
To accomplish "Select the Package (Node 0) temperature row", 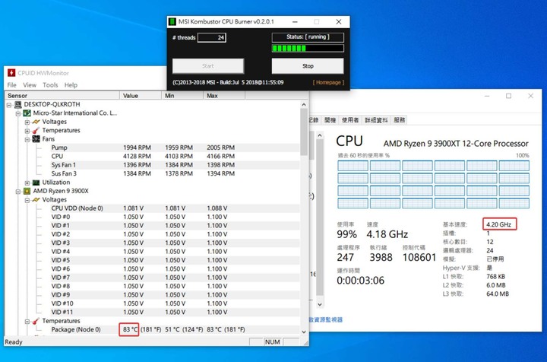I will (175, 329).
